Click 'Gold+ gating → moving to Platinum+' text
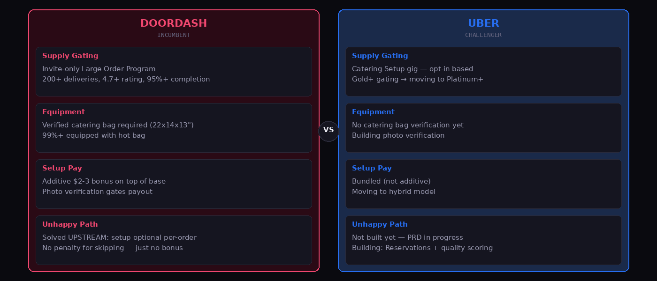The image size is (657, 281). (418, 79)
